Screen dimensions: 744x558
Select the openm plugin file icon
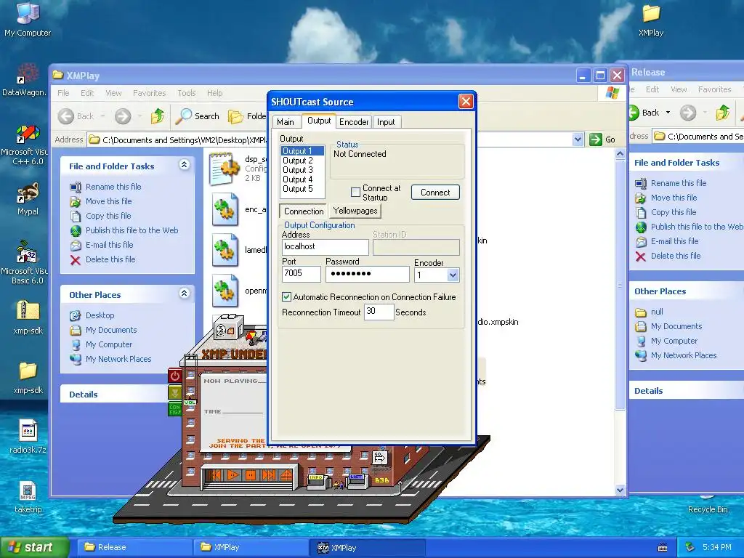[225, 291]
